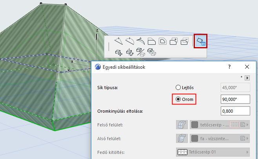This screenshot has height=159, width=258.
Task: Click the move element icon in pet palette
Action: tap(119, 53)
